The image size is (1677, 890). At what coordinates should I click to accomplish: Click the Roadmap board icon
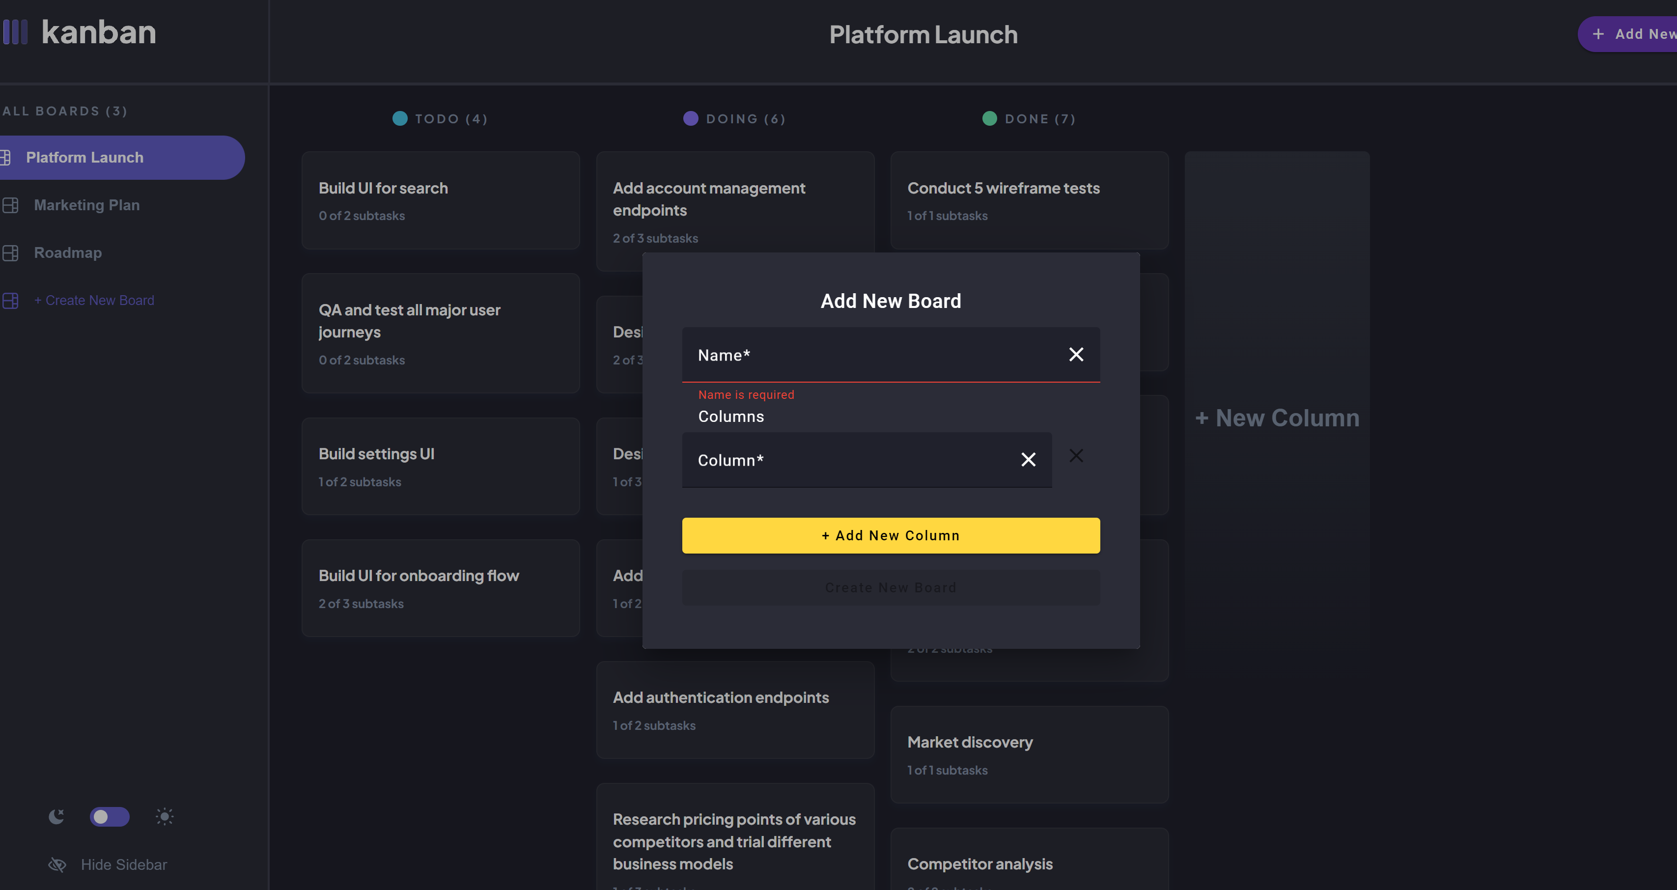tap(10, 252)
